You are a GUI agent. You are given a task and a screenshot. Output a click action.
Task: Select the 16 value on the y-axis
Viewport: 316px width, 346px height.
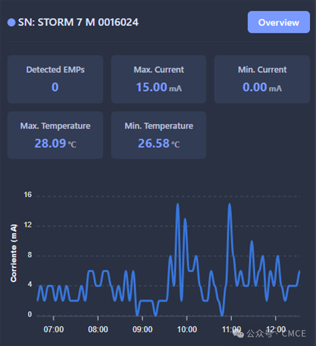(28, 195)
